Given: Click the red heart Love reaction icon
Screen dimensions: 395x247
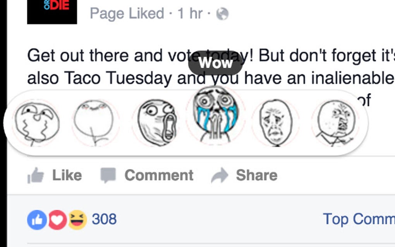Looking at the screenshot, I should (57, 219).
